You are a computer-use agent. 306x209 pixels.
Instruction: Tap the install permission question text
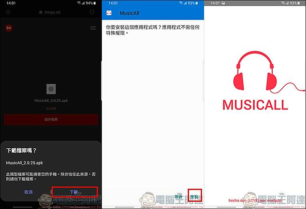click(x=153, y=30)
